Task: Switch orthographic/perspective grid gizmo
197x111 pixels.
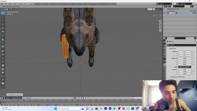Action: tap(160, 31)
